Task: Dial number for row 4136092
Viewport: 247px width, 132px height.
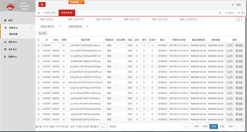Action: click(x=230, y=114)
